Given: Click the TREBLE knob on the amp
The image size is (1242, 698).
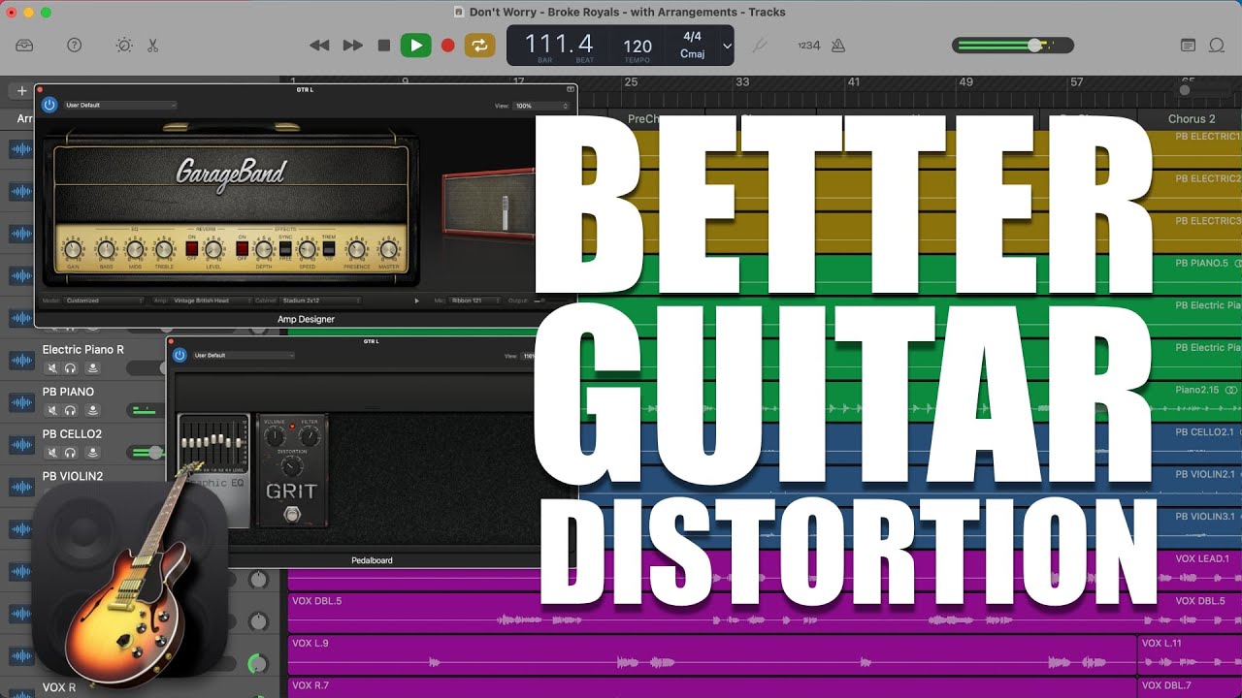Looking at the screenshot, I should (x=164, y=249).
